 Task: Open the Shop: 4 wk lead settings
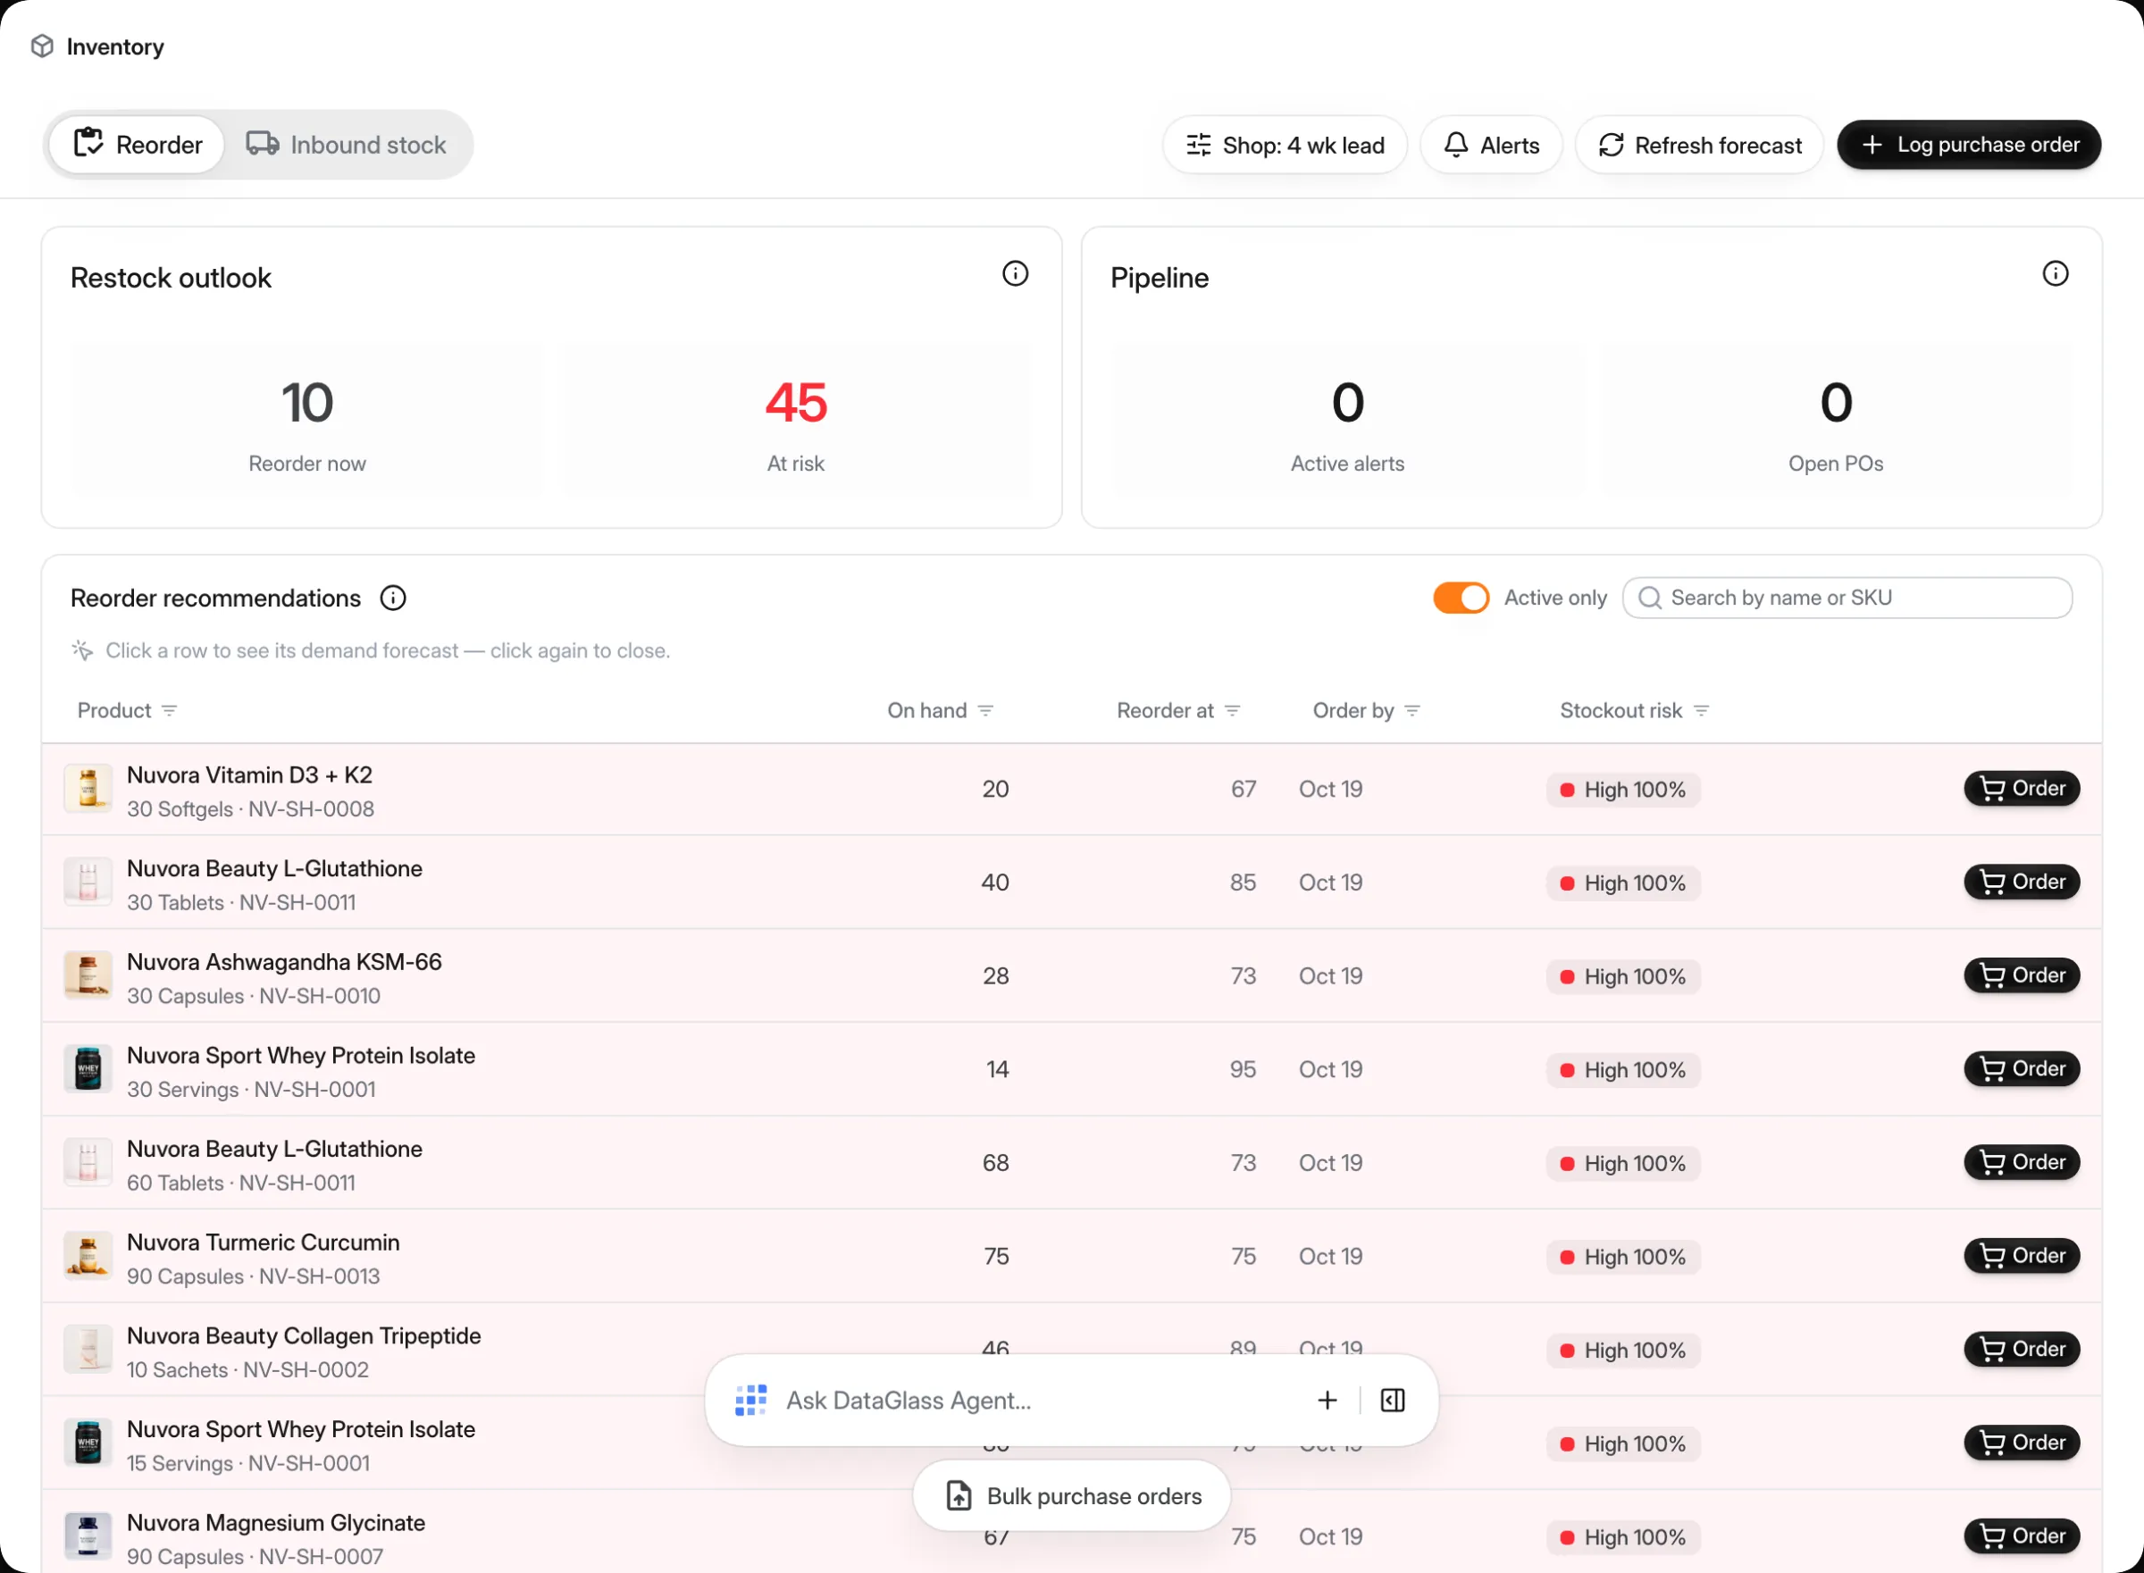click(1285, 145)
